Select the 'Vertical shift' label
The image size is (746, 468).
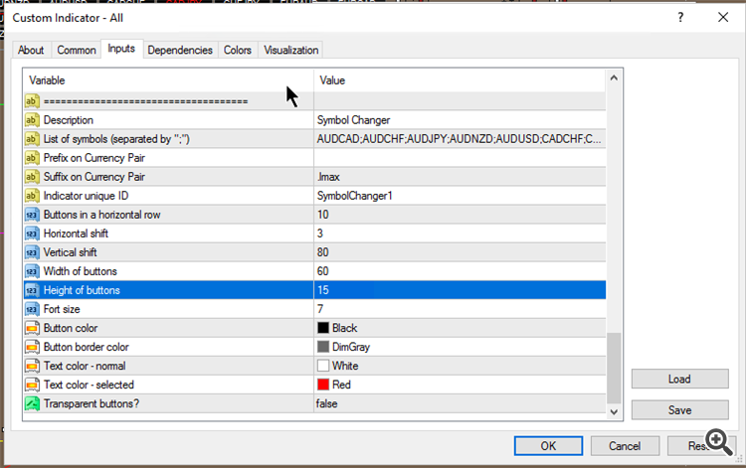point(70,252)
